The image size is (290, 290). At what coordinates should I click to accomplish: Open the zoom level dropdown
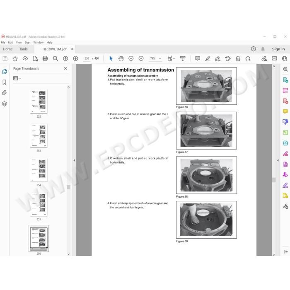click(x=160, y=59)
